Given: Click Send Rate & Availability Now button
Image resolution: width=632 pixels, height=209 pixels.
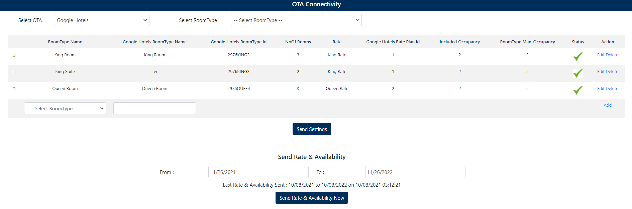Looking at the screenshot, I should click(312, 198).
